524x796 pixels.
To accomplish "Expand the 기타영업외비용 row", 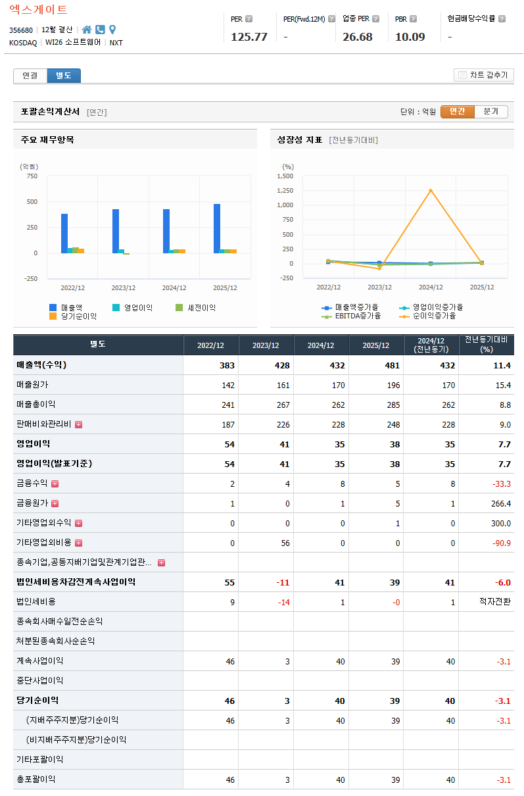I will point(78,543).
